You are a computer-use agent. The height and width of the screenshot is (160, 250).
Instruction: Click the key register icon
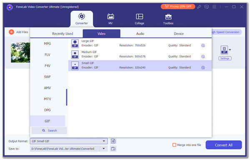(199, 7)
